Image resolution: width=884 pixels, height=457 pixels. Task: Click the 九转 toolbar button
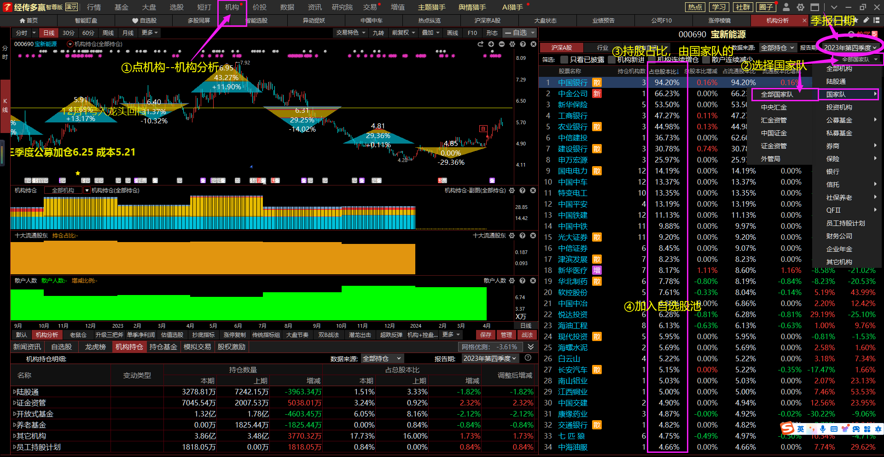pos(378,33)
